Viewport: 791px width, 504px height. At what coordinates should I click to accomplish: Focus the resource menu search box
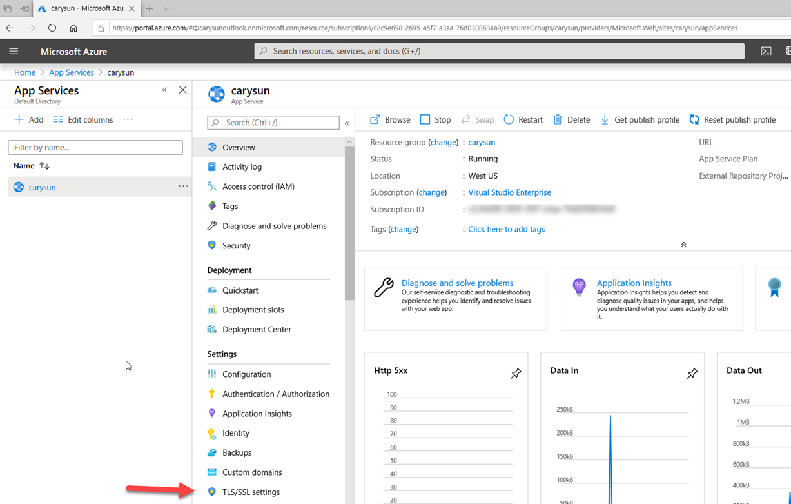tap(273, 123)
